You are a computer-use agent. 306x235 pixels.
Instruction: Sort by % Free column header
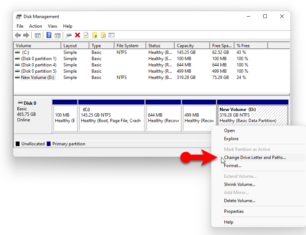point(251,46)
